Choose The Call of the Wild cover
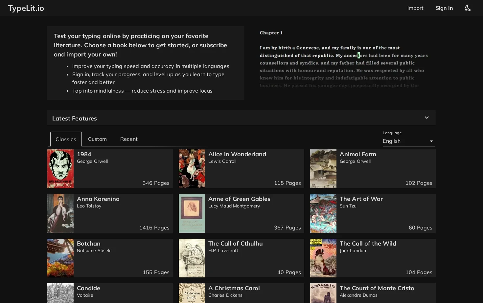 pos(323,258)
